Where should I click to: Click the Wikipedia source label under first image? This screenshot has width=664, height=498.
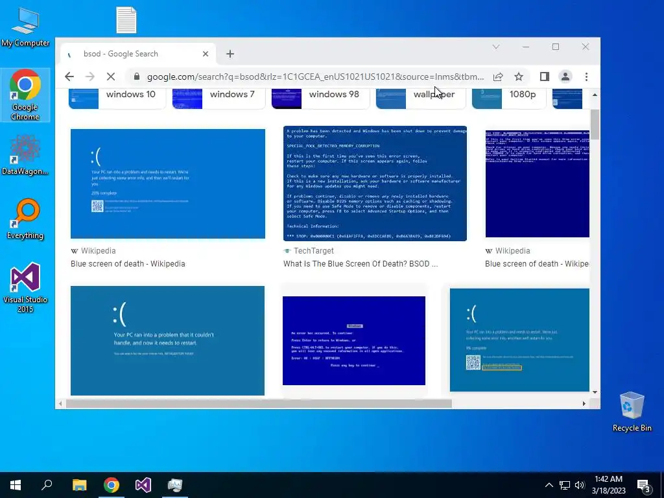click(99, 251)
